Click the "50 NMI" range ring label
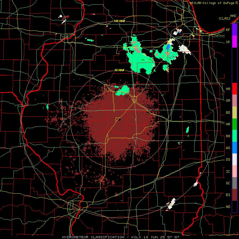239x239 pixels. coord(119,70)
